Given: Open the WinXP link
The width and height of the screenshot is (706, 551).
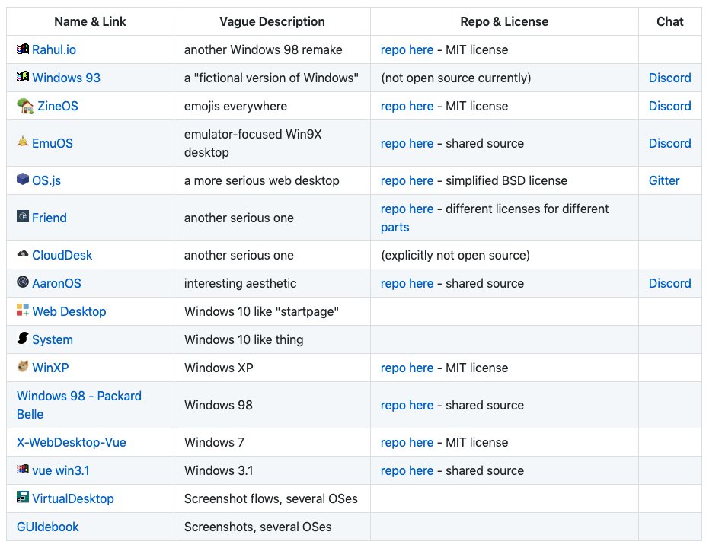Looking at the screenshot, I should 50,368.
